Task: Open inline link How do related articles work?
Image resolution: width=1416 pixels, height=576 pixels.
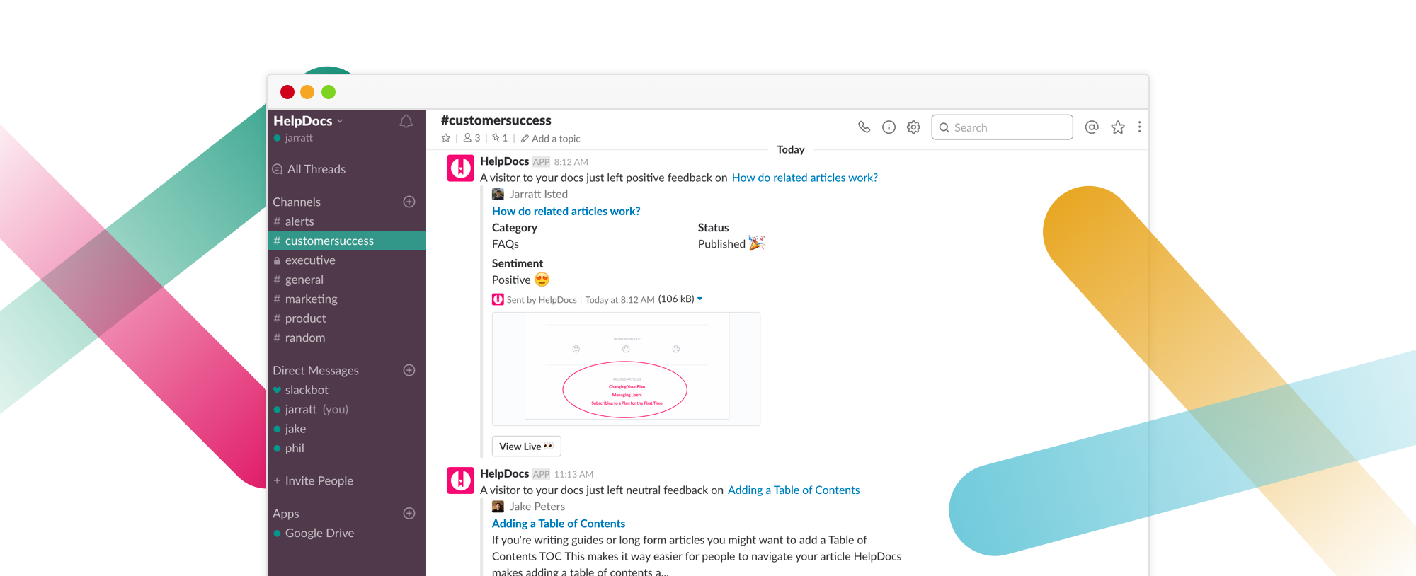Action: pos(805,178)
